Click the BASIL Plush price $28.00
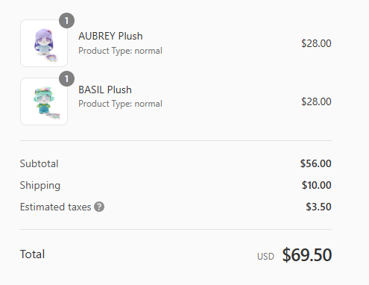The width and height of the screenshot is (369, 285). click(x=316, y=101)
